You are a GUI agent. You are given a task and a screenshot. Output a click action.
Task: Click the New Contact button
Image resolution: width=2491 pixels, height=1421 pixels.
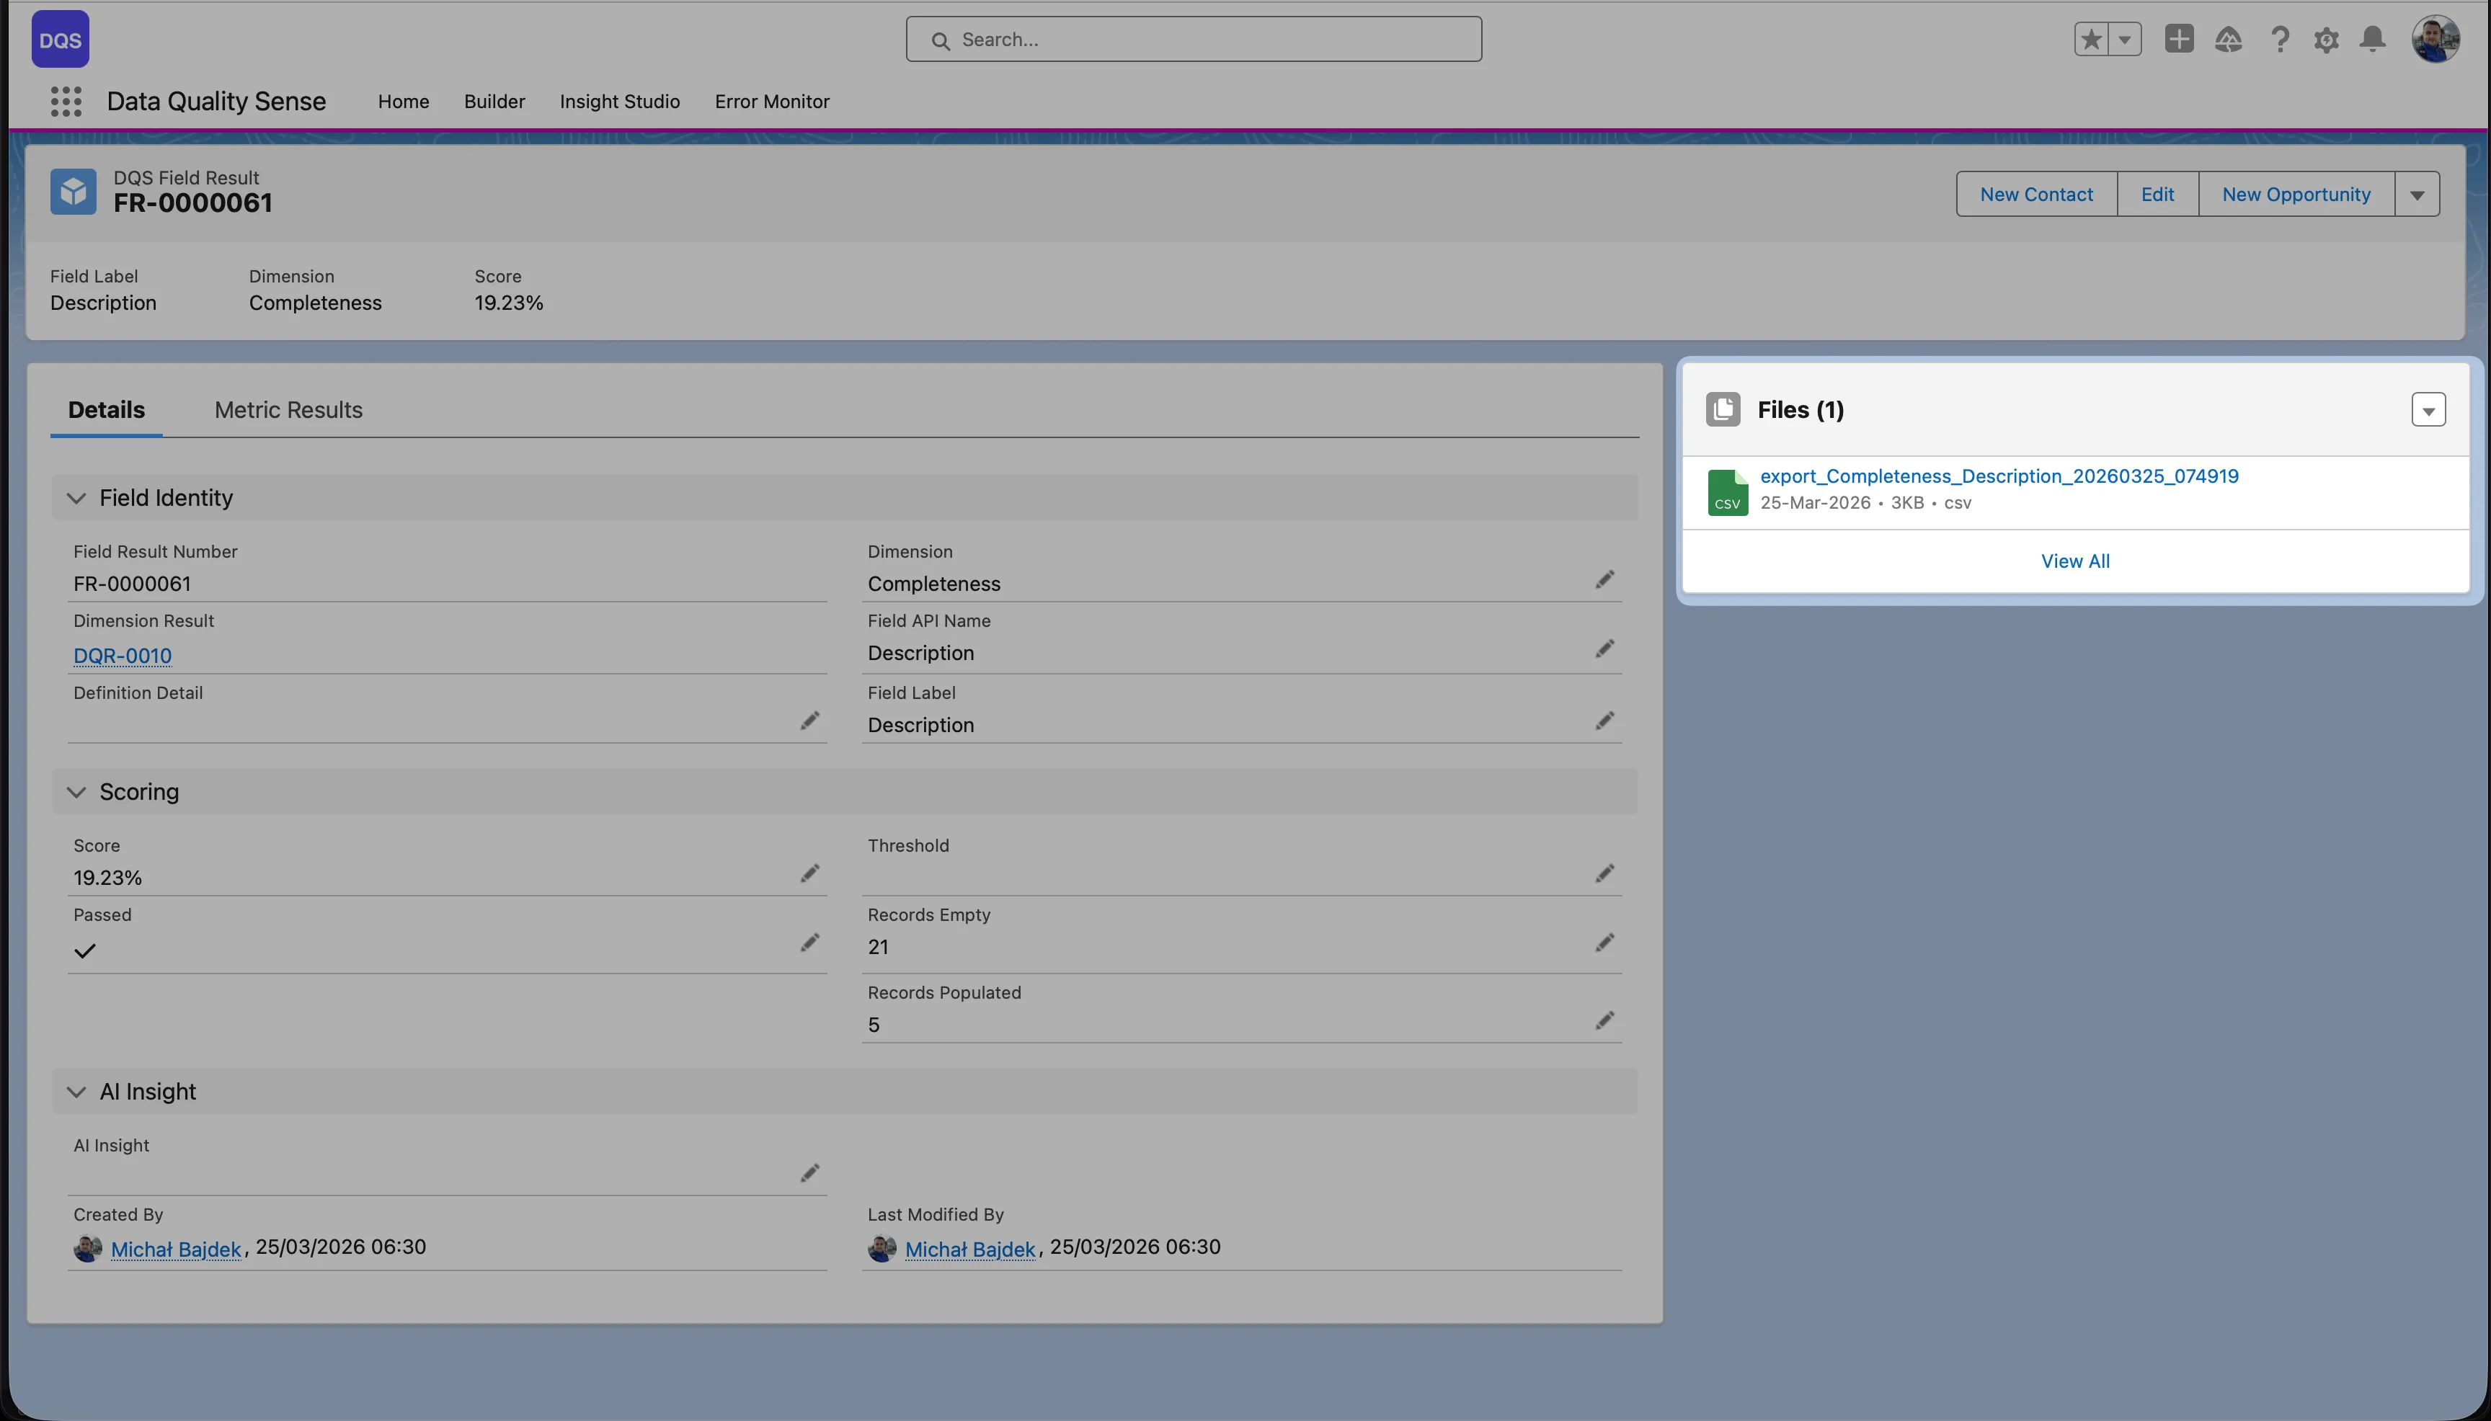2035,193
